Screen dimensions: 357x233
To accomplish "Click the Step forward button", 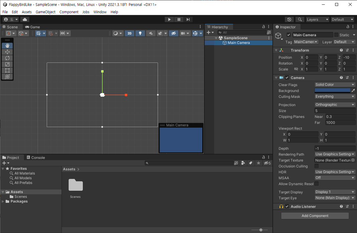I will pos(188,20).
